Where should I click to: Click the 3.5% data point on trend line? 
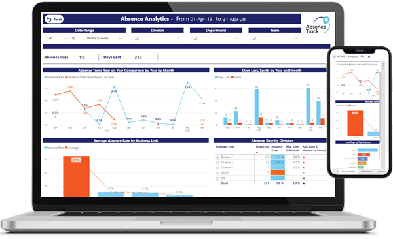[187, 83]
